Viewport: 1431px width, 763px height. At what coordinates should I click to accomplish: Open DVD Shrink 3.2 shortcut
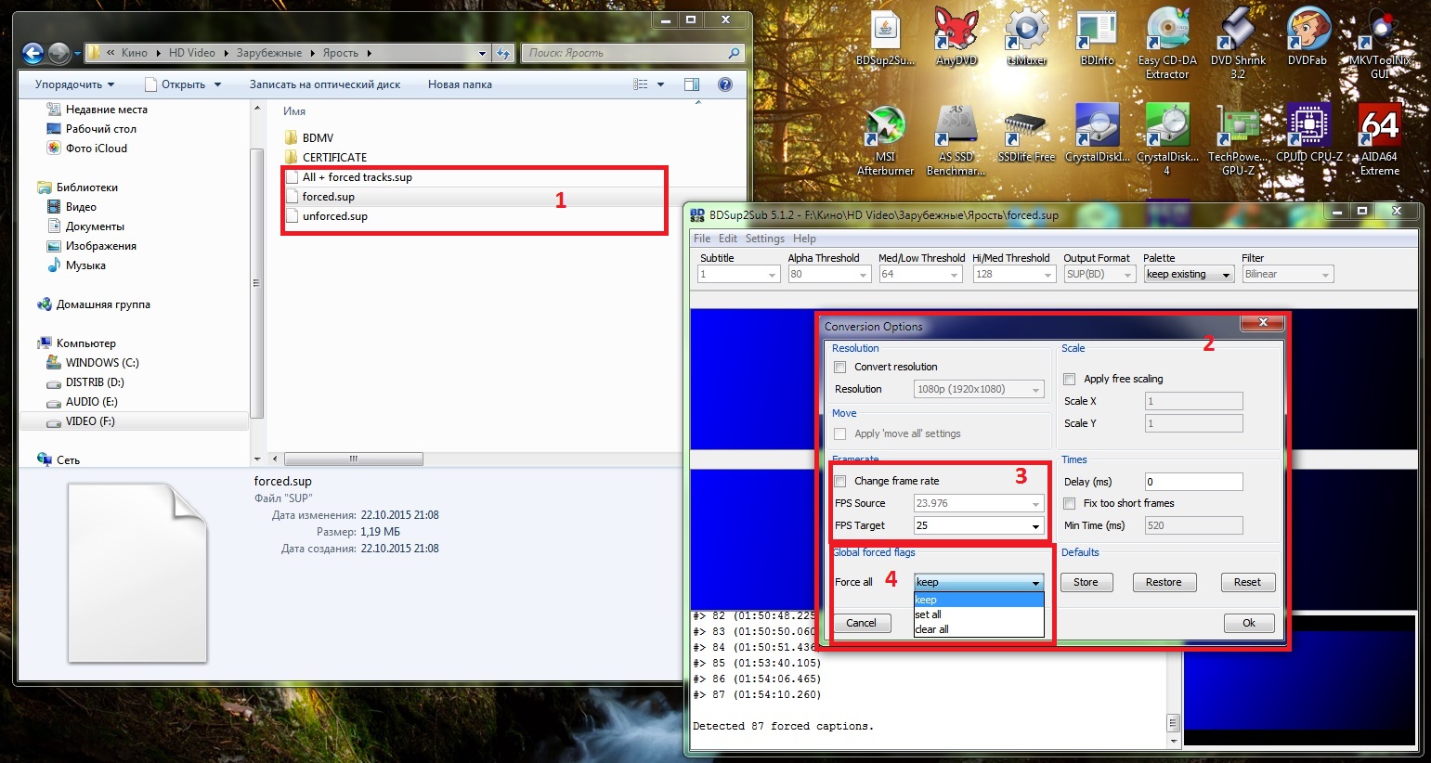(x=1237, y=44)
